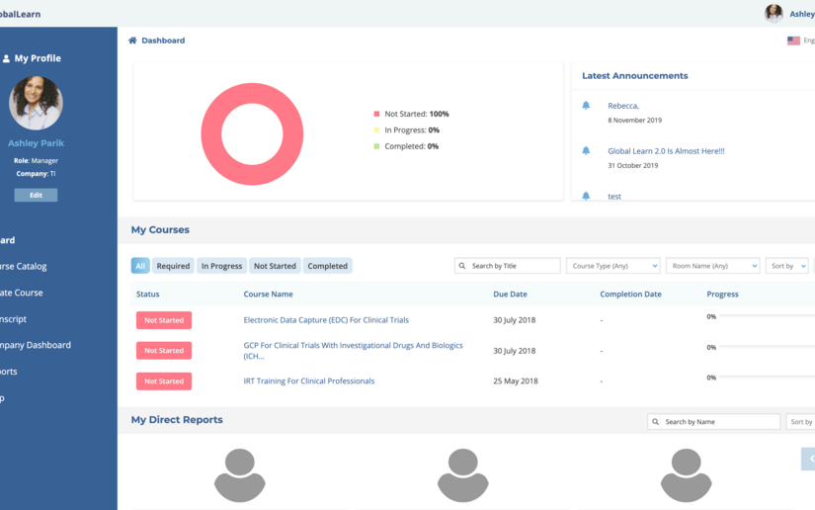Click the Status column header
Screen dimensions: 815x510
coord(147,294)
